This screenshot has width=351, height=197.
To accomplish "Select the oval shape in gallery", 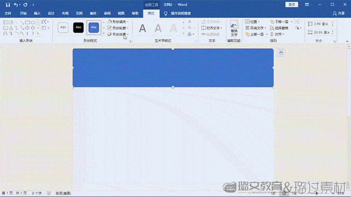I will [x=33, y=22].
